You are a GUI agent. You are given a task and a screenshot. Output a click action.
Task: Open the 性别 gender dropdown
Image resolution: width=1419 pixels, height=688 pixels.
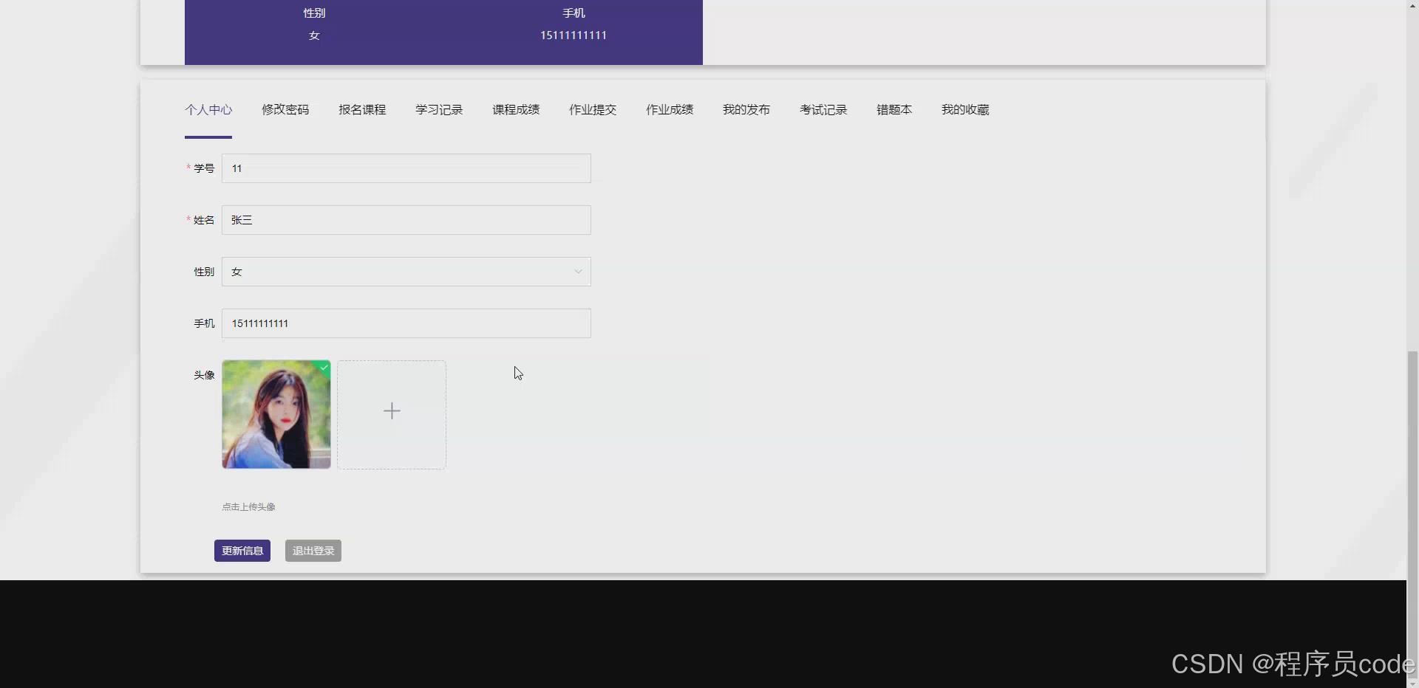click(x=406, y=272)
